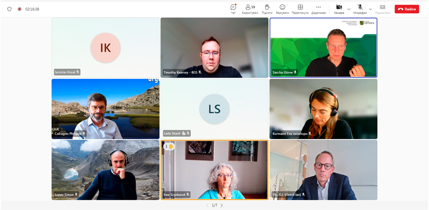Click the meeting timer 02:16:38
The height and width of the screenshot is (210, 429).
pos(32,9)
